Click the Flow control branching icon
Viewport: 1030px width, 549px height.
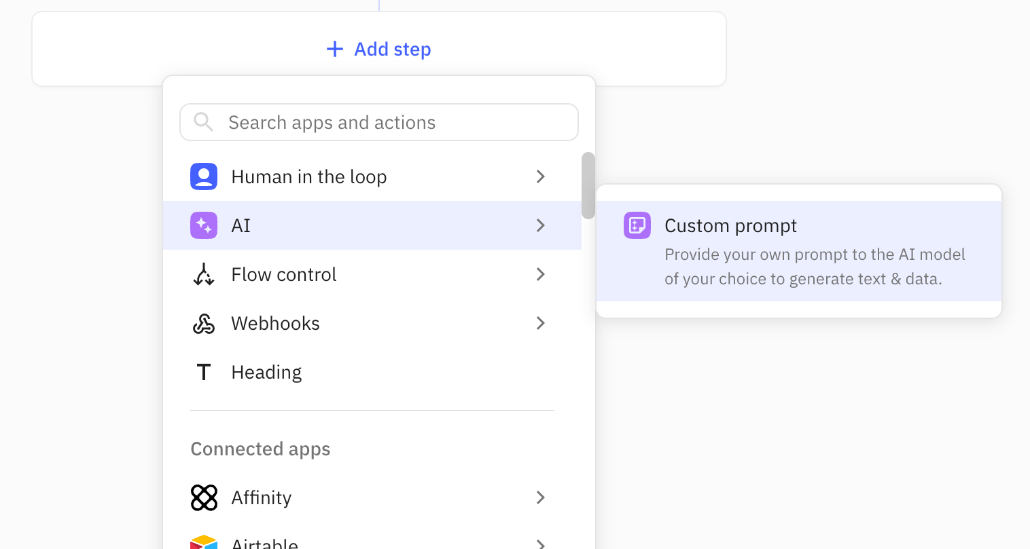pyautogui.click(x=204, y=274)
